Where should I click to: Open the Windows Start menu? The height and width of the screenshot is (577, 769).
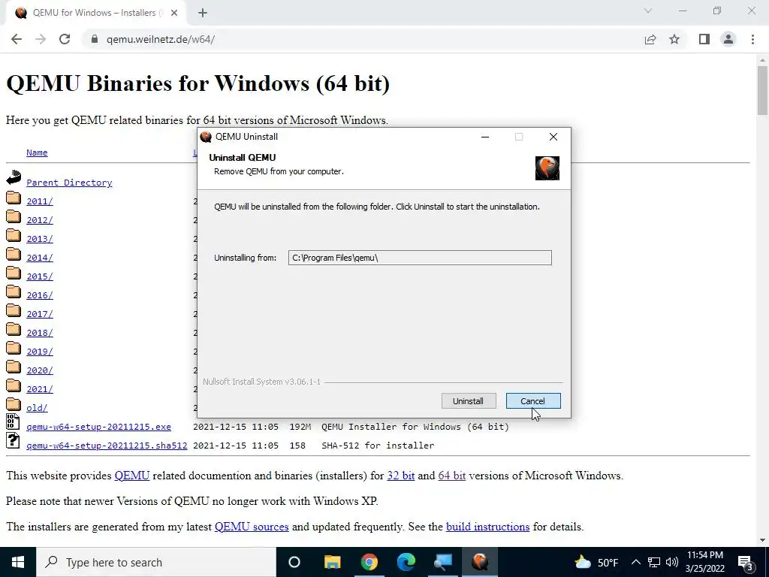[x=18, y=562]
